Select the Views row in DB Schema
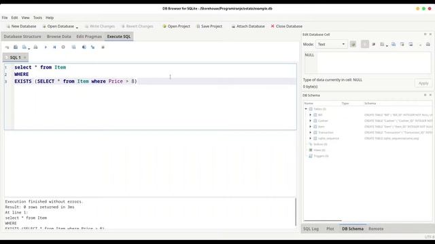 (x=319, y=150)
